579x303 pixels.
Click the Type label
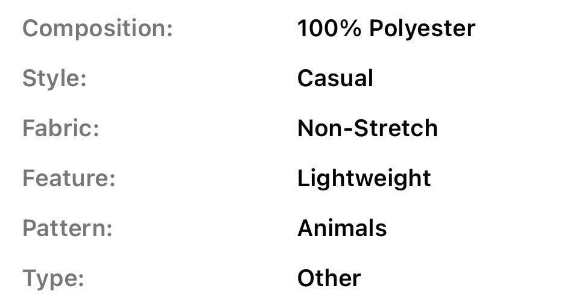pos(52,279)
